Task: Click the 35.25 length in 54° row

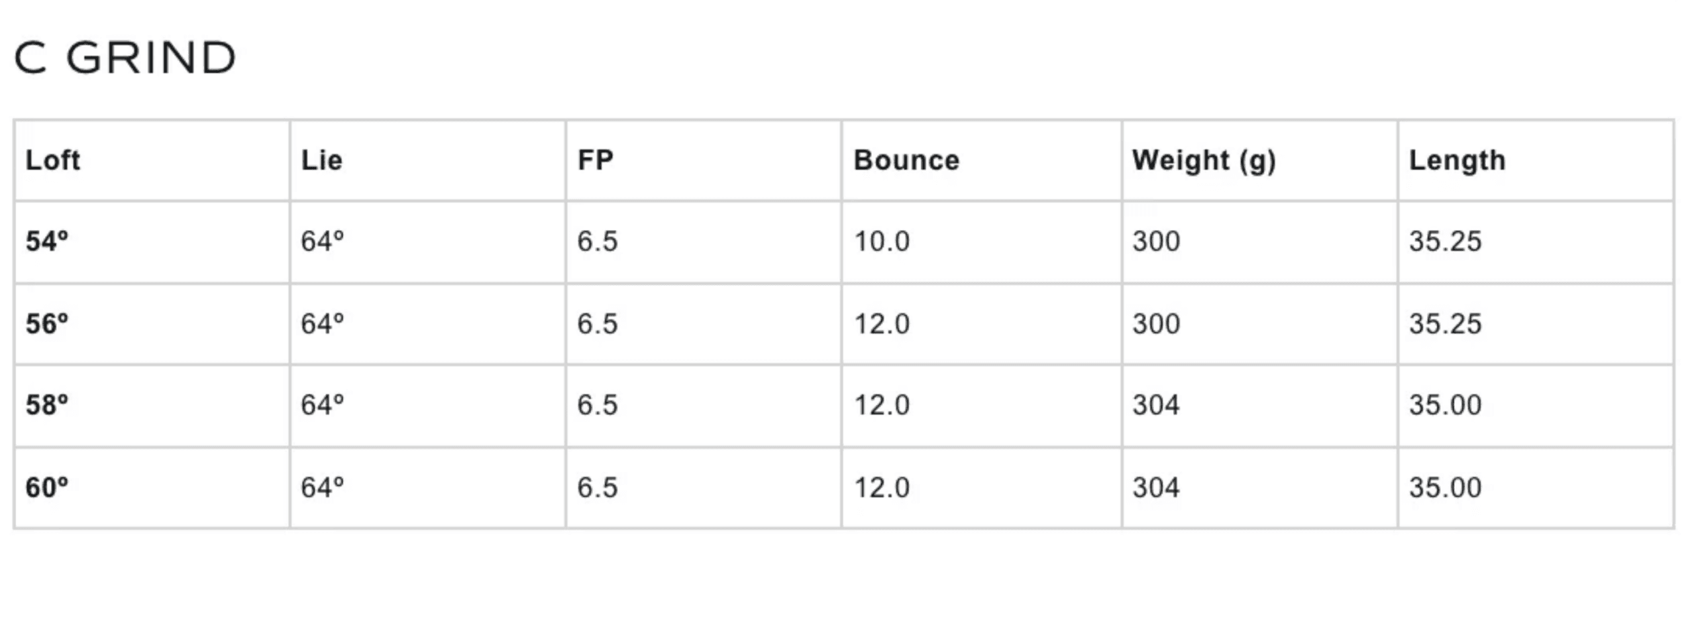Action: pyautogui.click(x=1444, y=241)
